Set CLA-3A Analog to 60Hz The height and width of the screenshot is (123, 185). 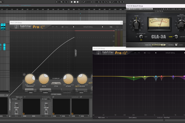[159, 45]
